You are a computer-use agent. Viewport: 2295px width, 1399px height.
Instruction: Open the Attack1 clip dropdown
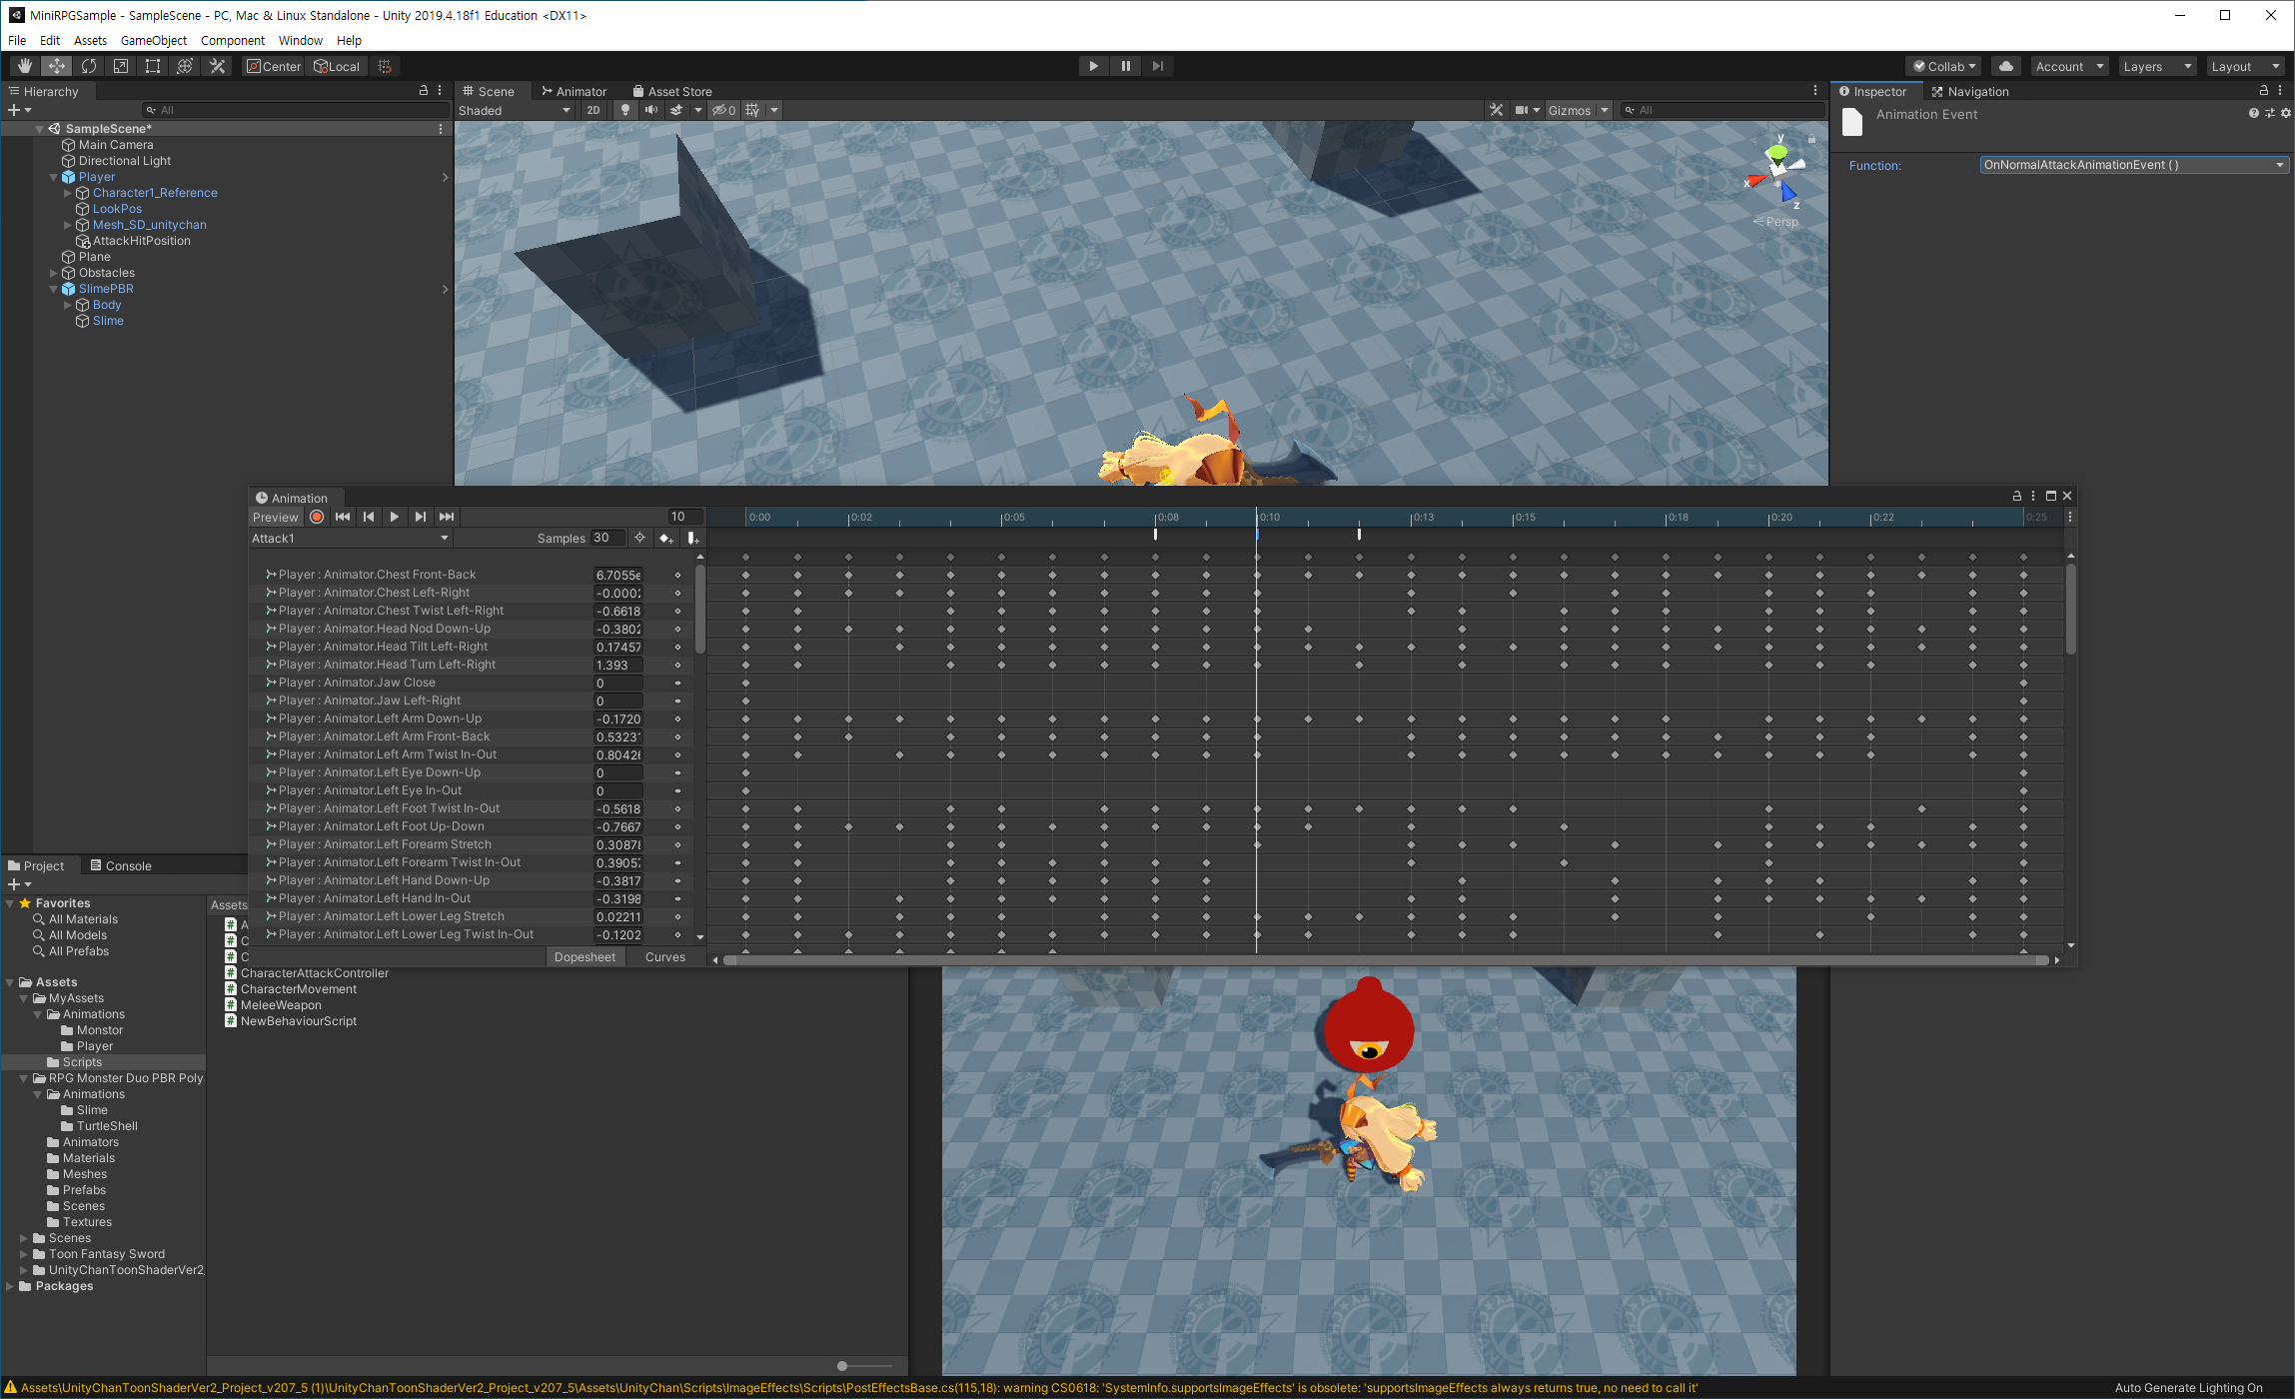[350, 539]
